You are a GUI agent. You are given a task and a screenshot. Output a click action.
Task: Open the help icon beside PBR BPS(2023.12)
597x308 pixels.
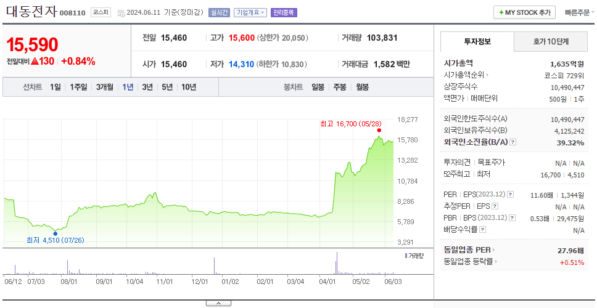click(513, 218)
